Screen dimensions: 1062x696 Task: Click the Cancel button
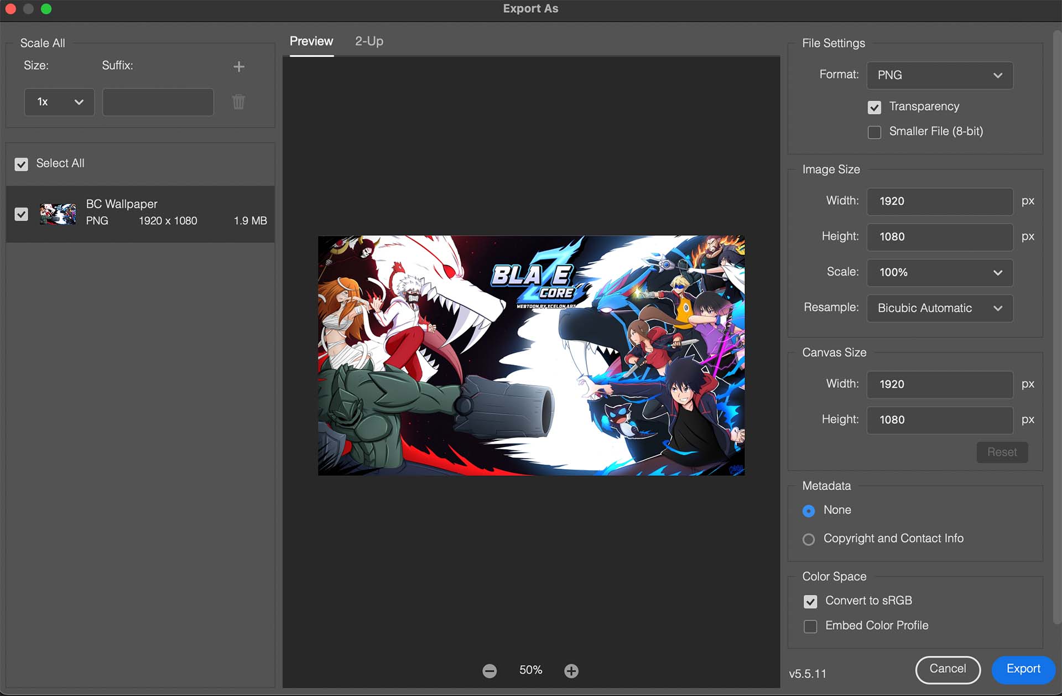click(948, 669)
